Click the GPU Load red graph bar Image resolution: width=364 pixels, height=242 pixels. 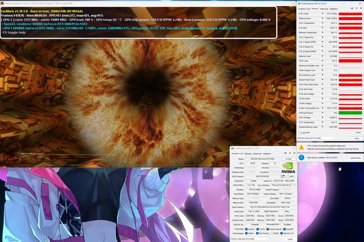click(x=350, y=61)
